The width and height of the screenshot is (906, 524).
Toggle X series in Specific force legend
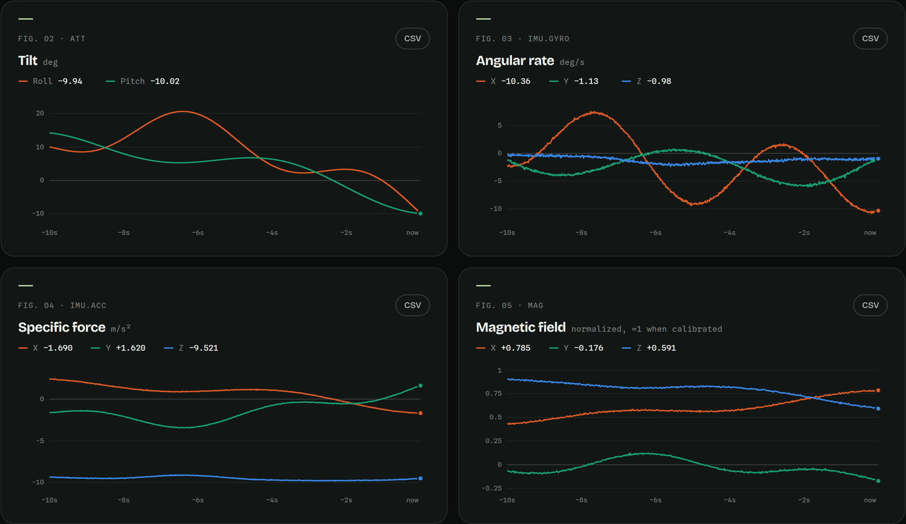[x=45, y=348]
